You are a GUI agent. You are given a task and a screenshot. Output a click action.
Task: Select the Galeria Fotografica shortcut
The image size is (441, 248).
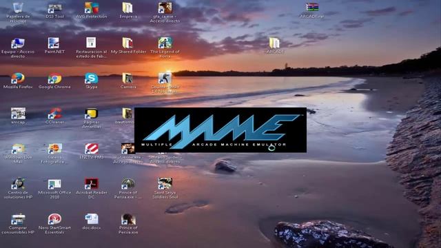tap(55, 149)
